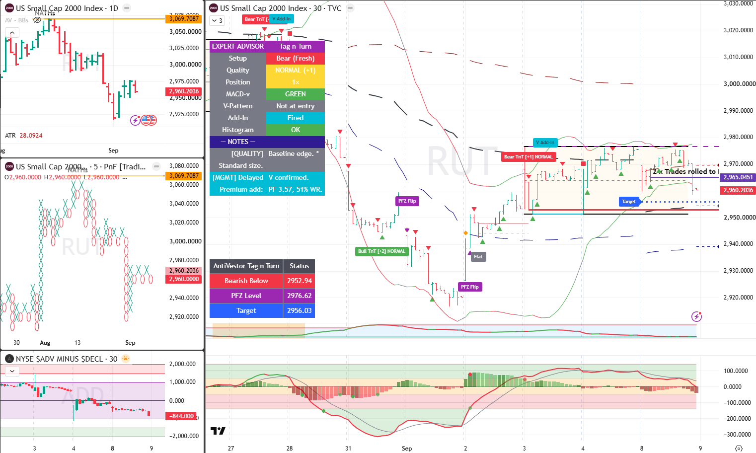This screenshot has width=756, height=453.
Task: Click market status icon on PnF chart title
Action: click(156, 166)
